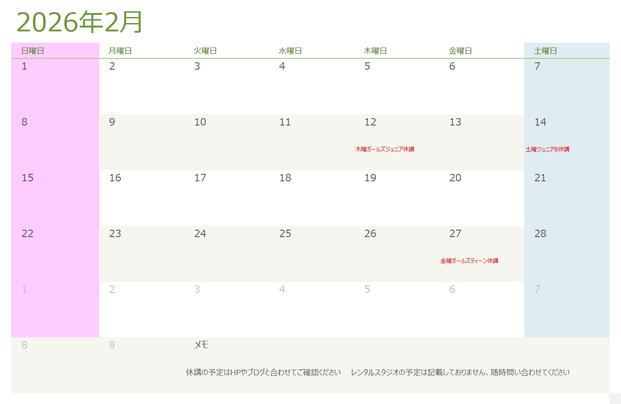Select date 28 on Saturday
Screen dimensions: 621x404
[540, 234]
